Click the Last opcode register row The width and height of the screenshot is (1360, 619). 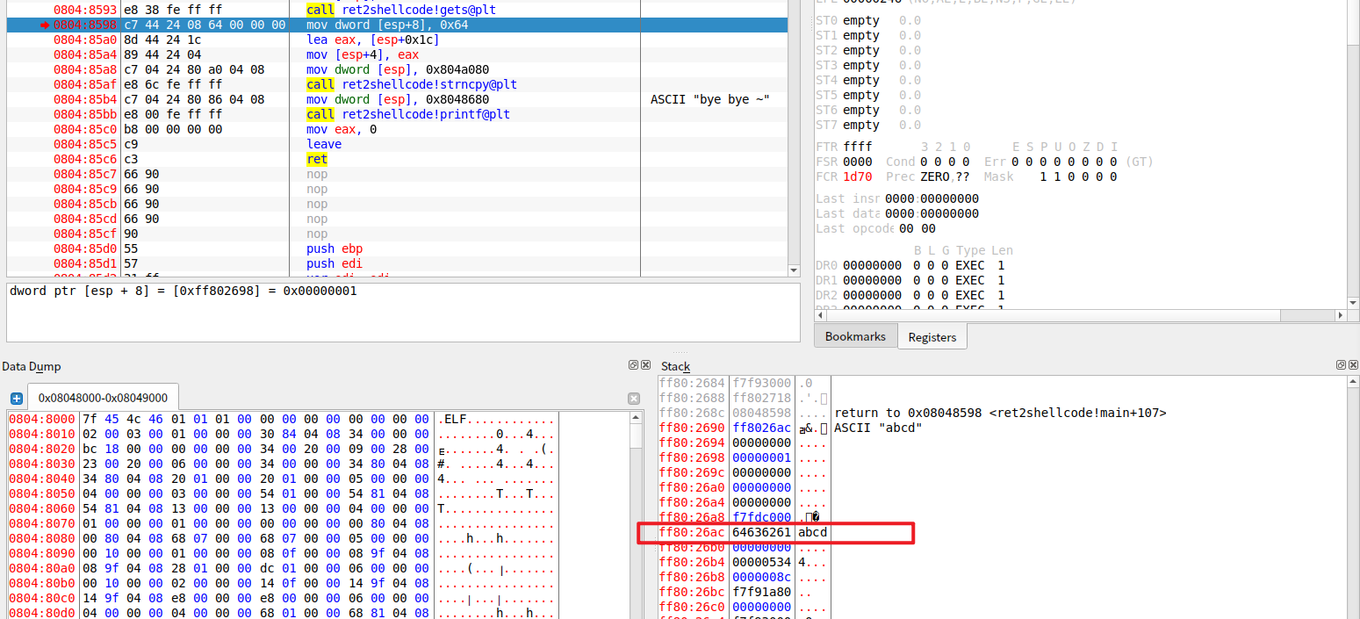click(875, 228)
